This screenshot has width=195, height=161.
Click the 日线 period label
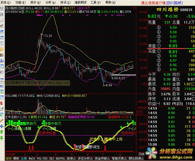point(141,154)
